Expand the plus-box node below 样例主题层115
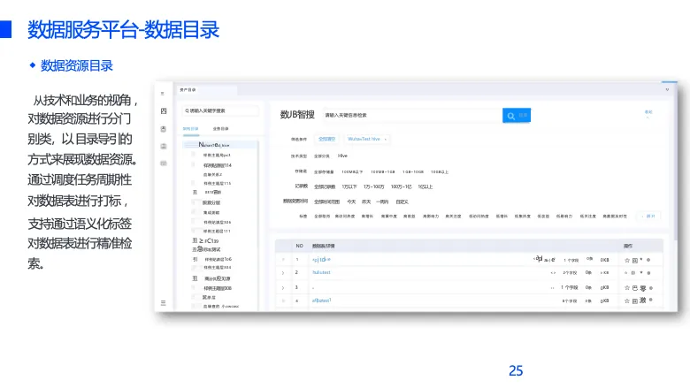The image size is (690, 388). tap(195, 193)
